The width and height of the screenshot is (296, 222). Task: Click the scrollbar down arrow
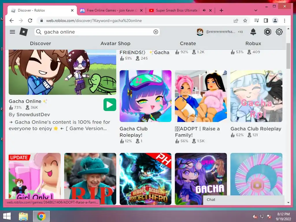[x=288, y=203]
